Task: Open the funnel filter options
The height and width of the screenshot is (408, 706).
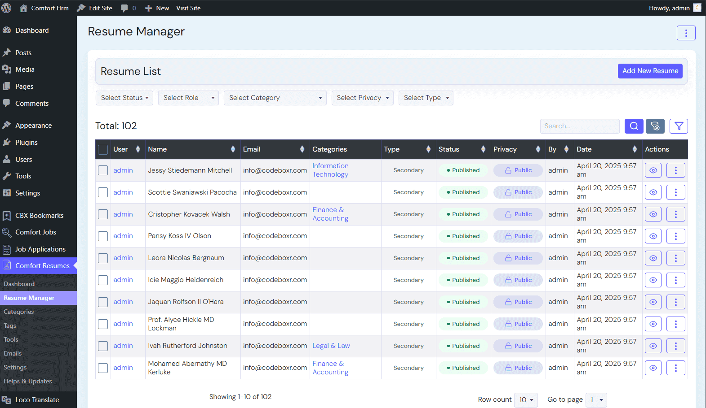Action: point(679,126)
